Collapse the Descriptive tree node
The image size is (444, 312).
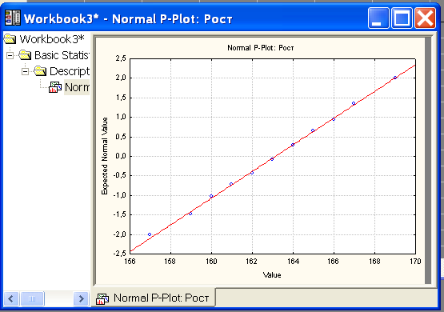(x=26, y=71)
